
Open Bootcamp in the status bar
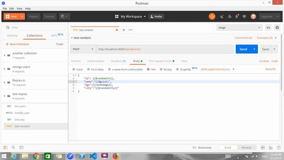202,148
